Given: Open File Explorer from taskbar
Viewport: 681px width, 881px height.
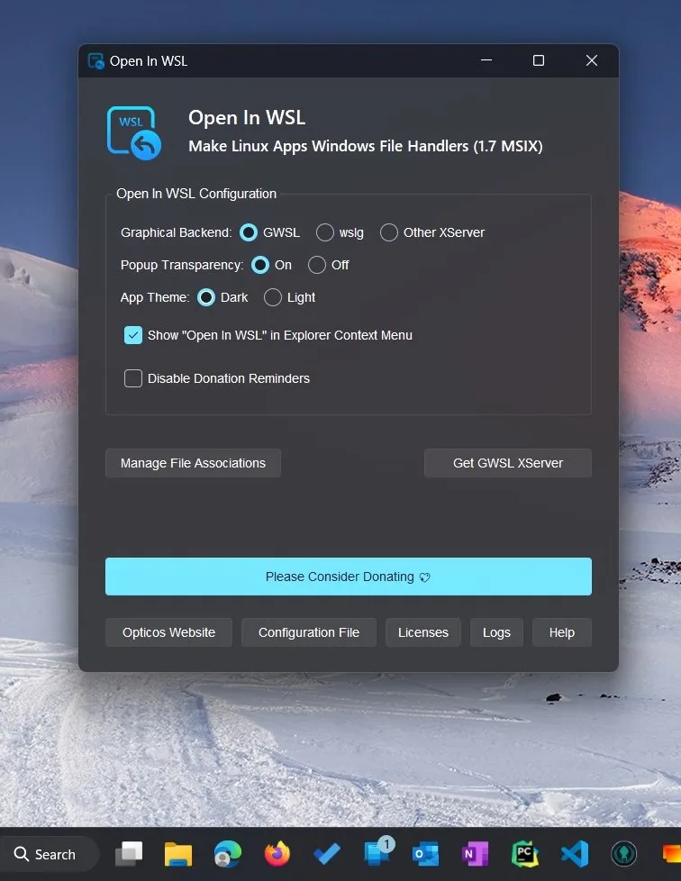Looking at the screenshot, I should click(178, 854).
